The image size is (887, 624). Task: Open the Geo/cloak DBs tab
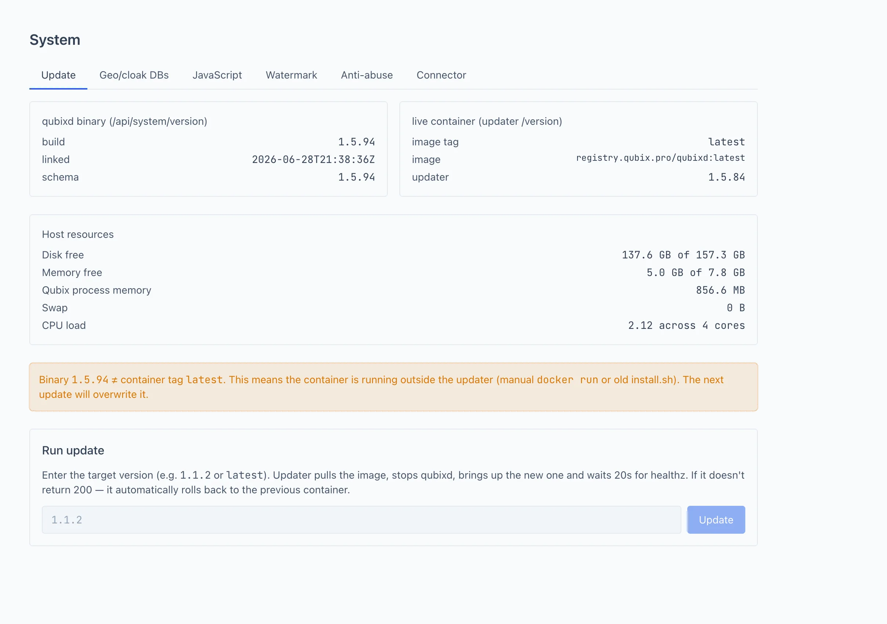(134, 75)
